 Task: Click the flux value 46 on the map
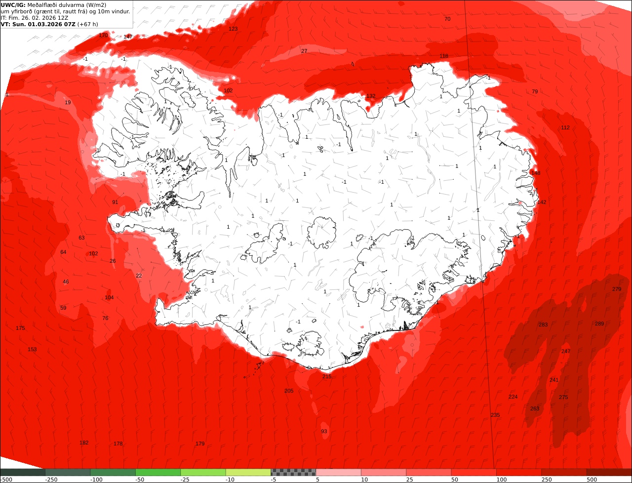tap(66, 282)
